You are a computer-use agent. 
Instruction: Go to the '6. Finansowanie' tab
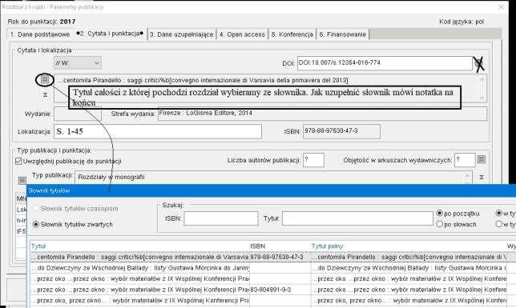pos(343,34)
